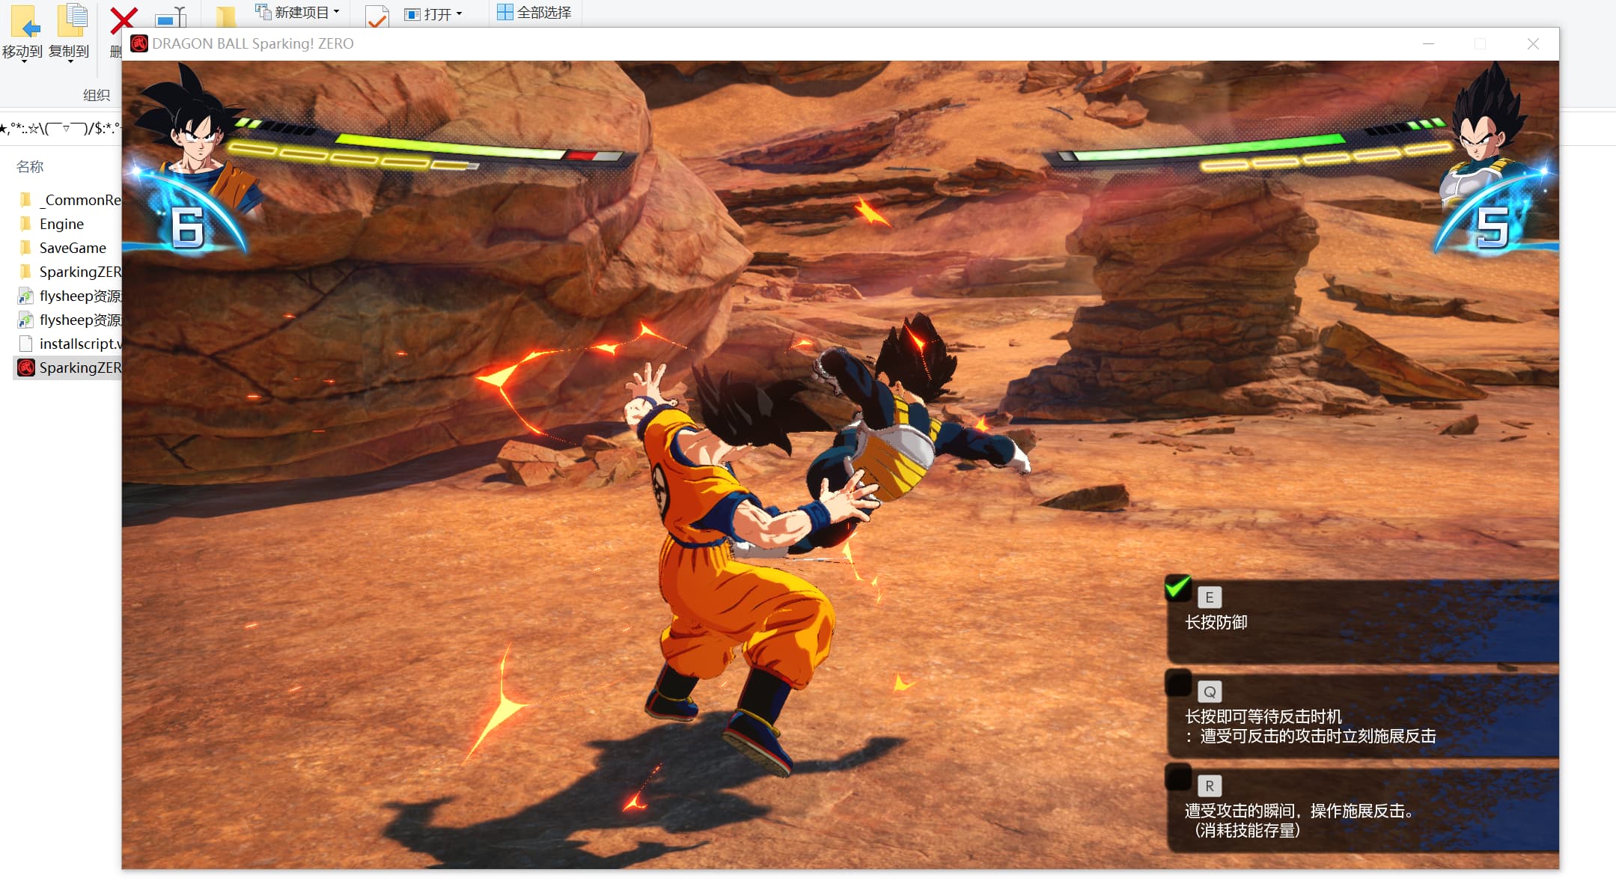Toggle the empty checkbox beside the R key

pyautogui.click(x=1178, y=777)
